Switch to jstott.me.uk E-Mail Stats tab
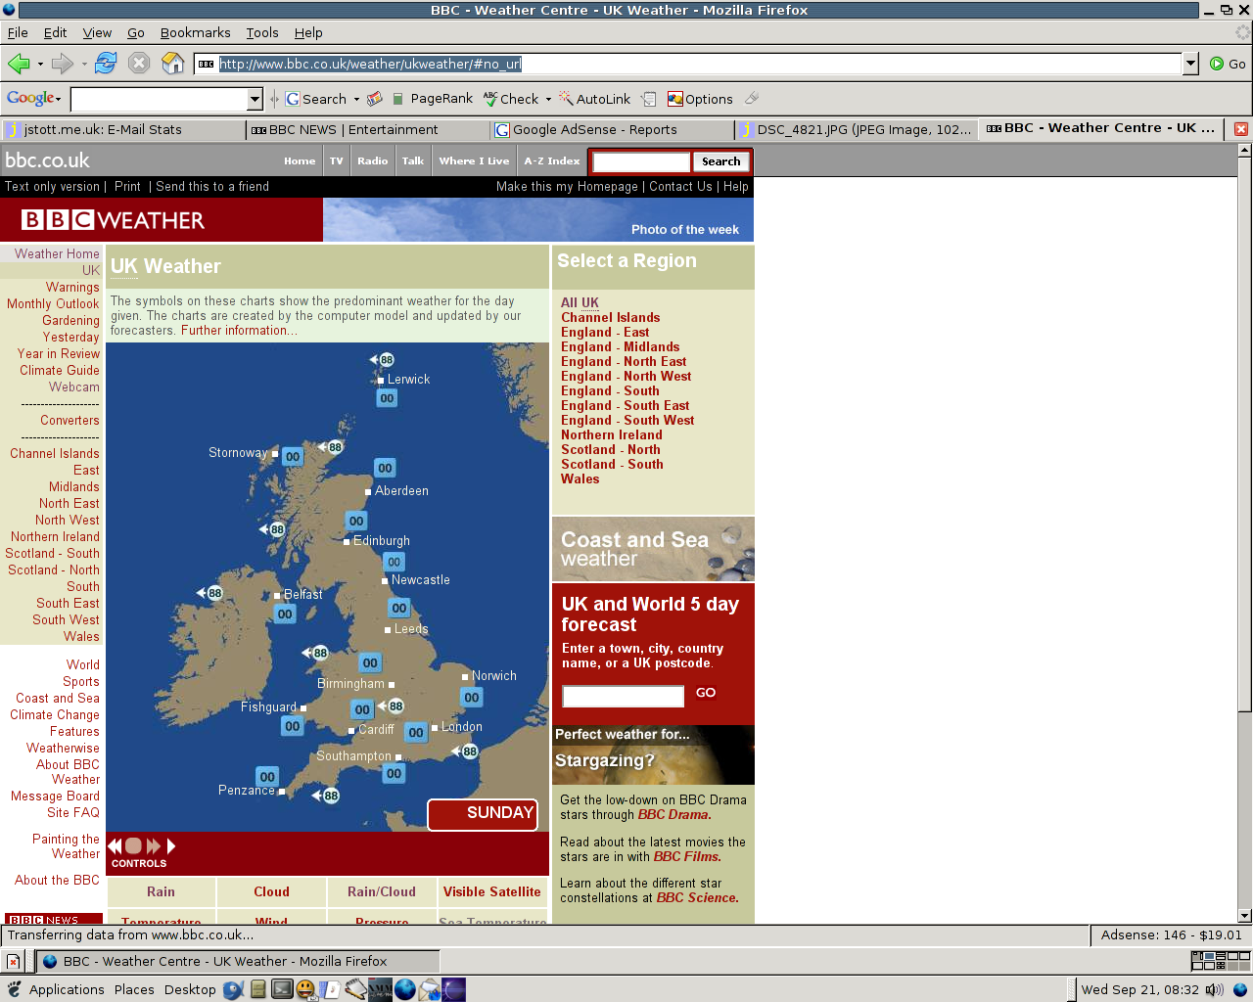The image size is (1253, 1002). pos(122,129)
